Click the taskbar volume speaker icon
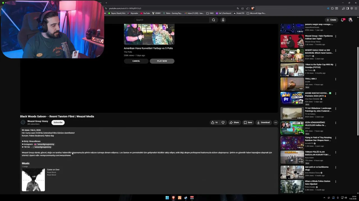The width and height of the screenshot is (359, 201). pyautogui.click(x=346, y=198)
